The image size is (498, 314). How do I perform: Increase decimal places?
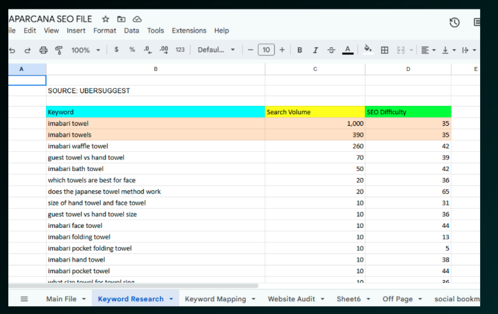click(x=164, y=50)
